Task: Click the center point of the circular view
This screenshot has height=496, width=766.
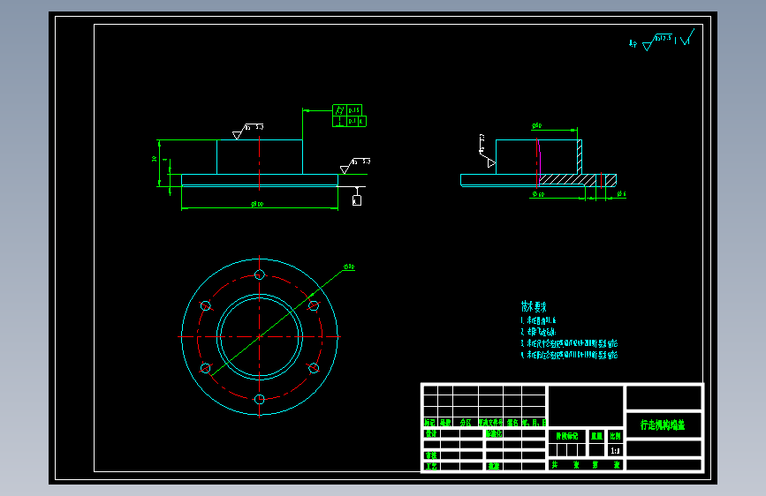Action: tap(260, 337)
